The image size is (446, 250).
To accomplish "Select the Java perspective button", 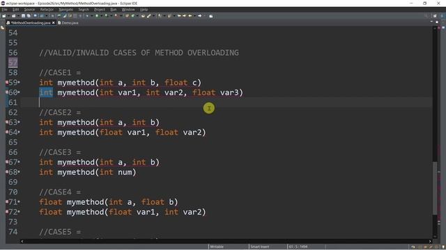I will [442, 16].
